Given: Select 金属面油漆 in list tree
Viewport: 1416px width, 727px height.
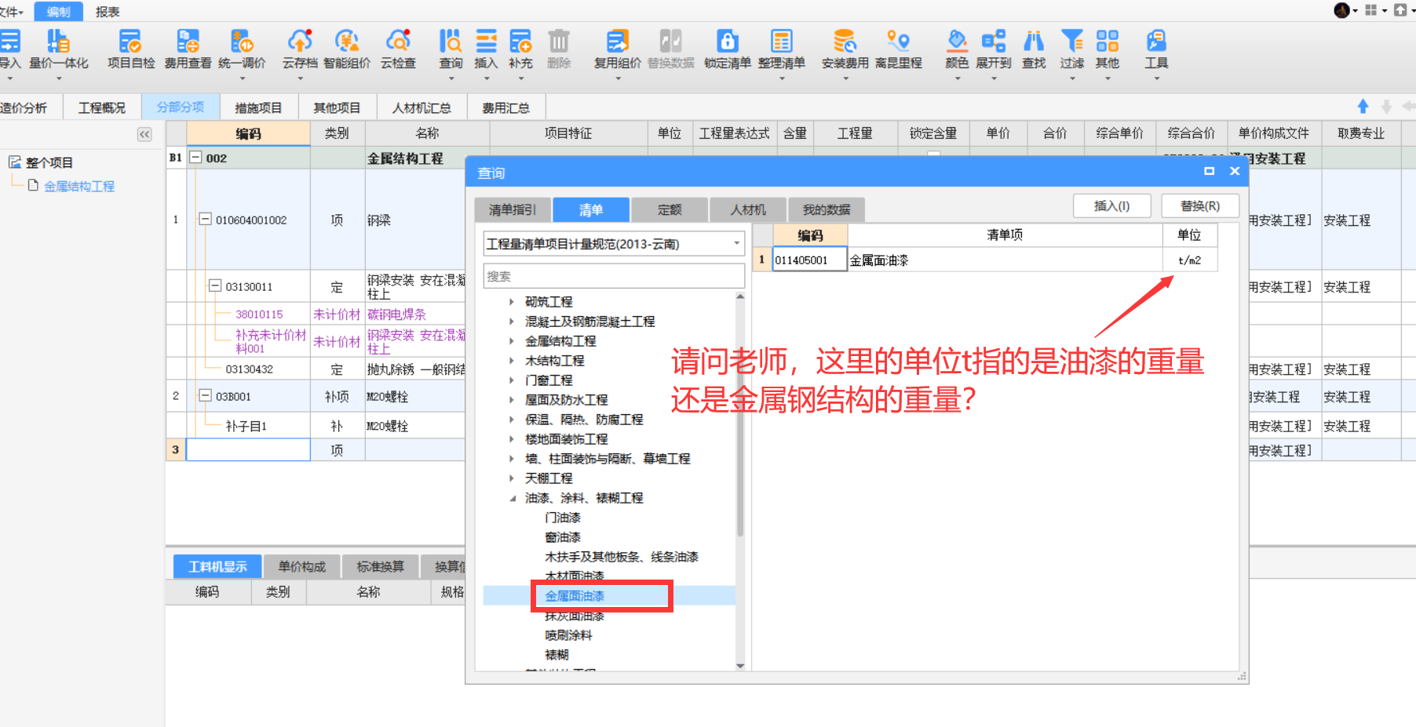Looking at the screenshot, I should (575, 596).
